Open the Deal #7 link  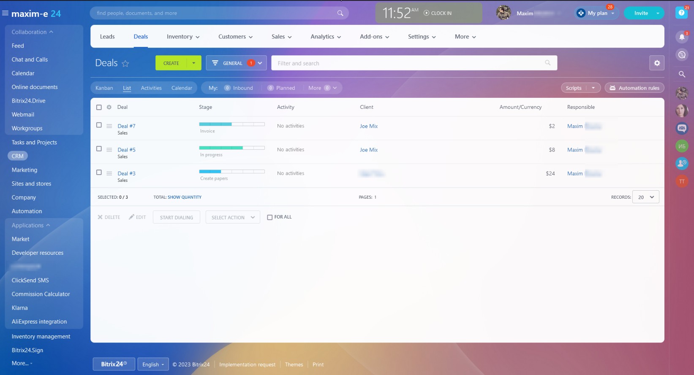[126, 126]
